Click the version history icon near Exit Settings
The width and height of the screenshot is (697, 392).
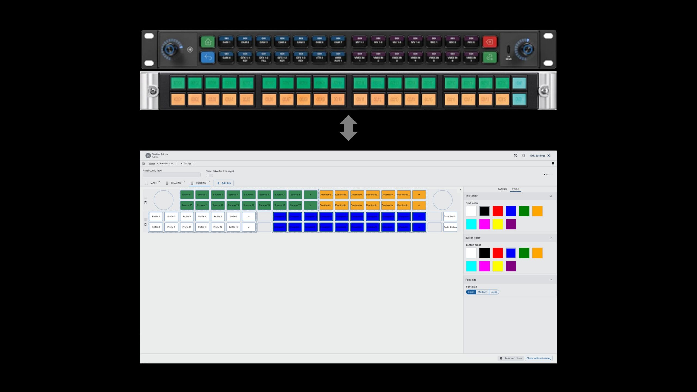[x=516, y=155]
